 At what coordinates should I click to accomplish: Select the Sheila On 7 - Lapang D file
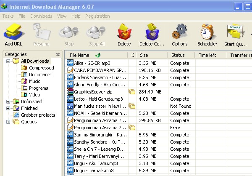[100, 149]
